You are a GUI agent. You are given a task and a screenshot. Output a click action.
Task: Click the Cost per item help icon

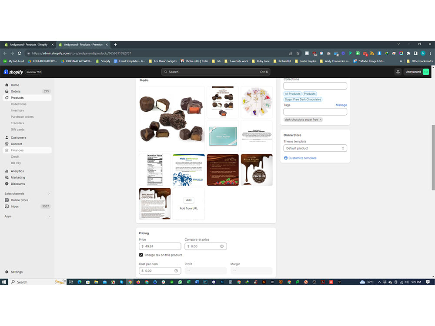tap(176, 271)
